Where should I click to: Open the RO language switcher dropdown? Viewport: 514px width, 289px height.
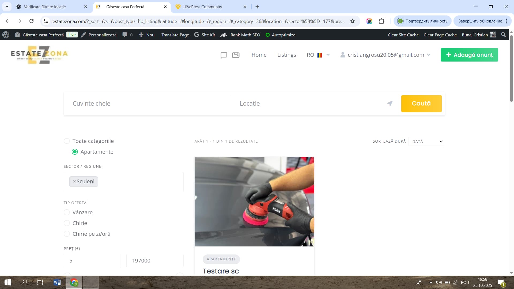click(x=318, y=55)
